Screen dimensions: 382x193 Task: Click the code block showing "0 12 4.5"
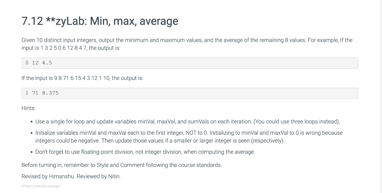(190, 63)
